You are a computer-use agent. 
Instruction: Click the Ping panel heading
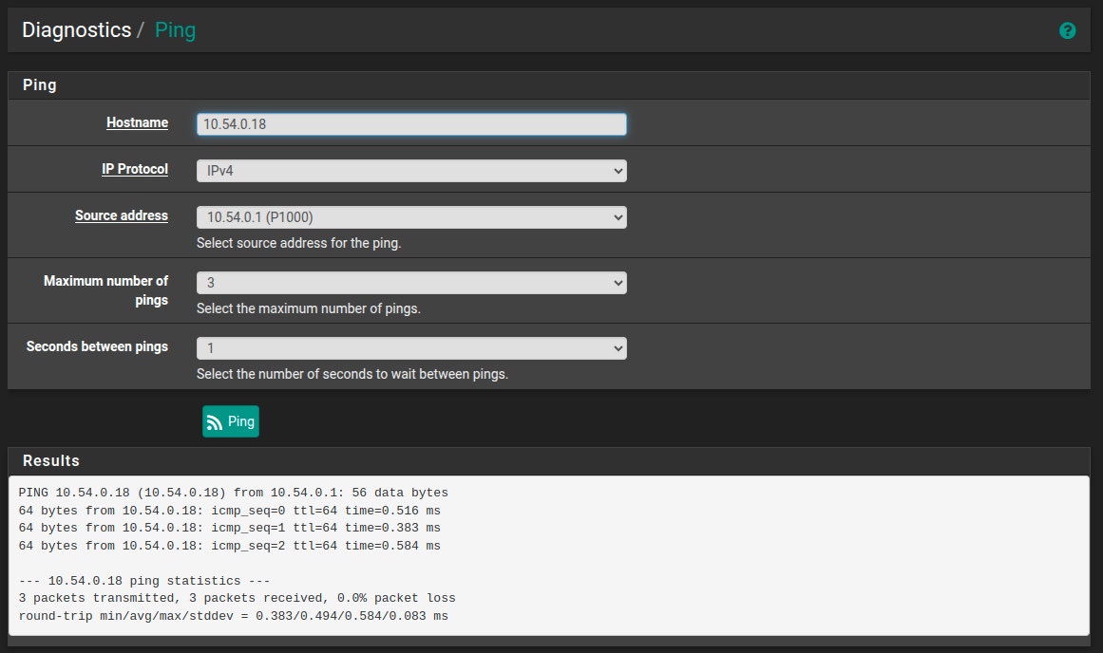(x=40, y=85)
